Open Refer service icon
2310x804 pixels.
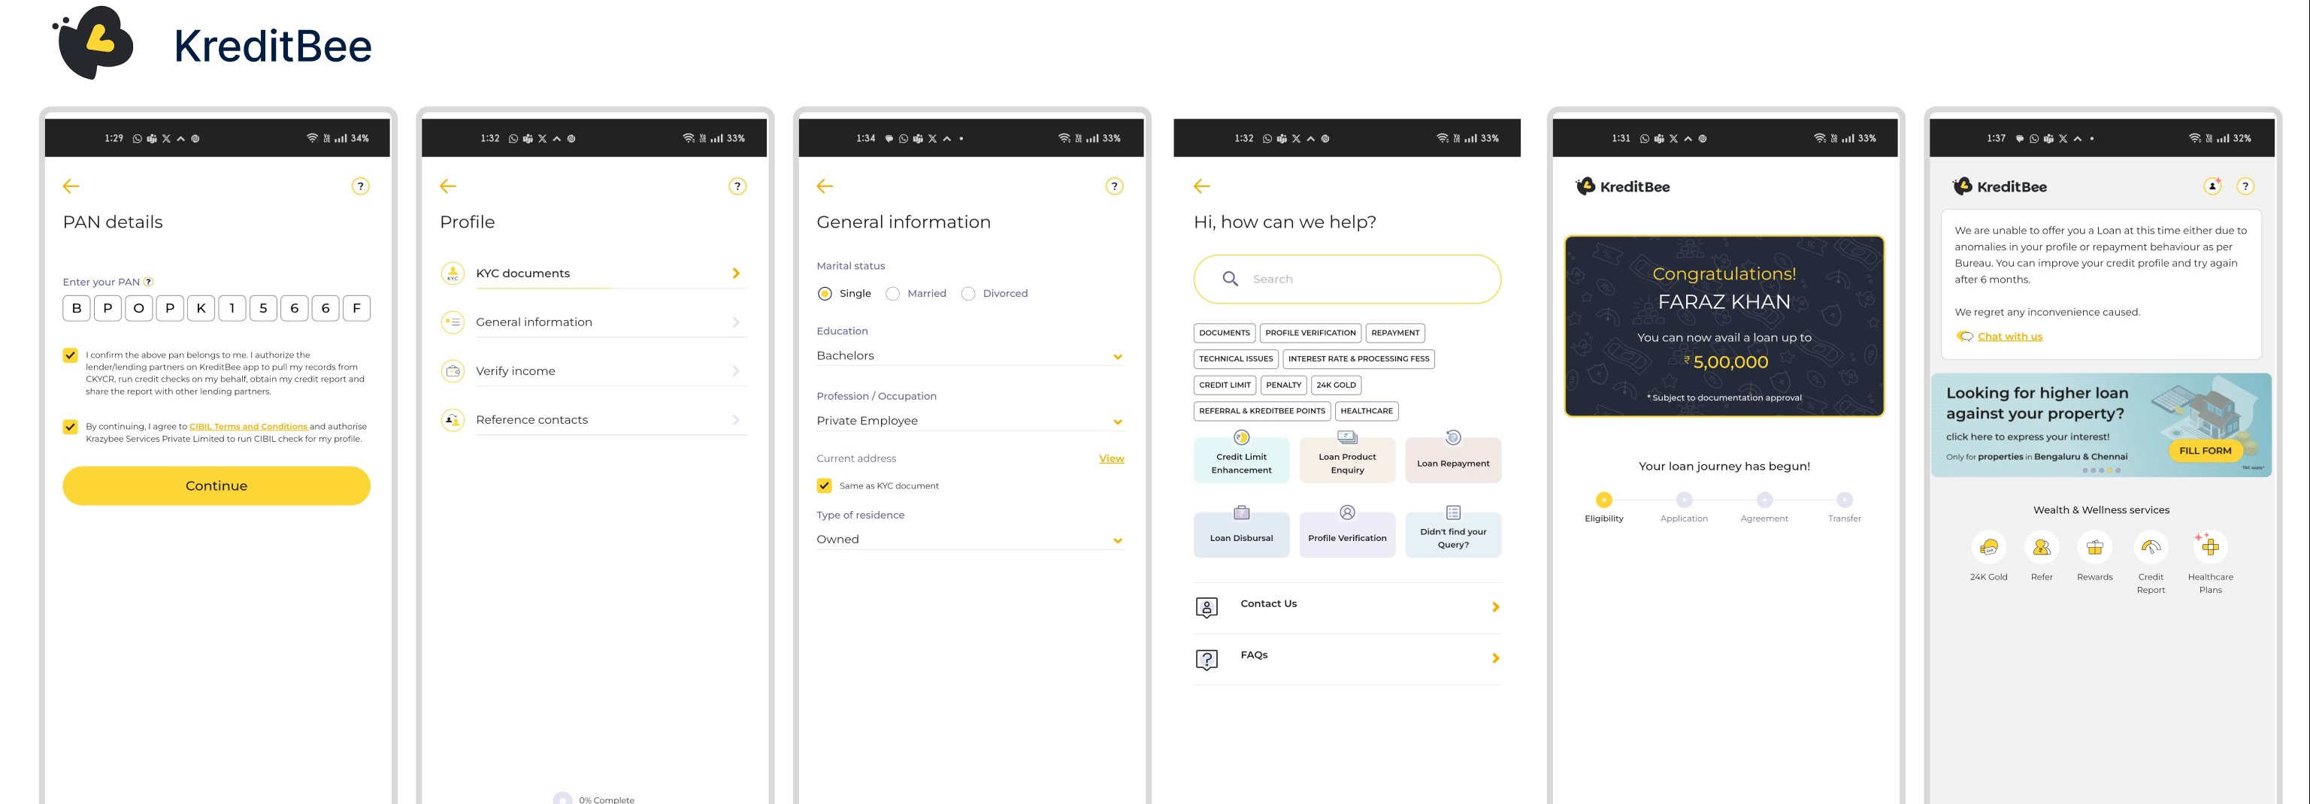(2042, 547)
